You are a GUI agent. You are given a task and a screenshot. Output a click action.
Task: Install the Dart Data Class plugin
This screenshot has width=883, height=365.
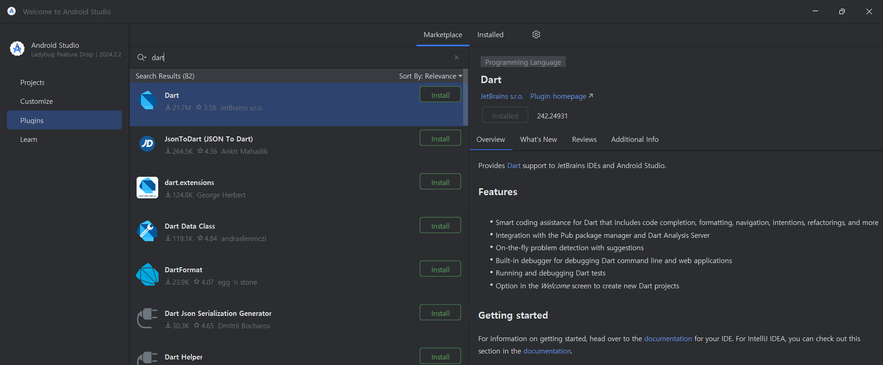pyautogui.click(x=440, y=226)
